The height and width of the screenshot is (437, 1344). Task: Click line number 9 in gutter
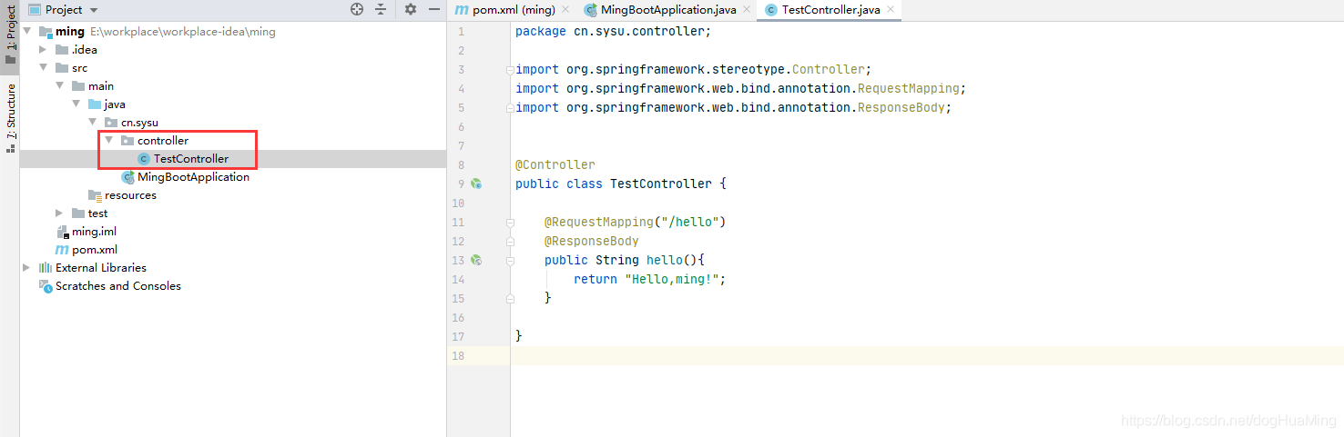[461, 184]
